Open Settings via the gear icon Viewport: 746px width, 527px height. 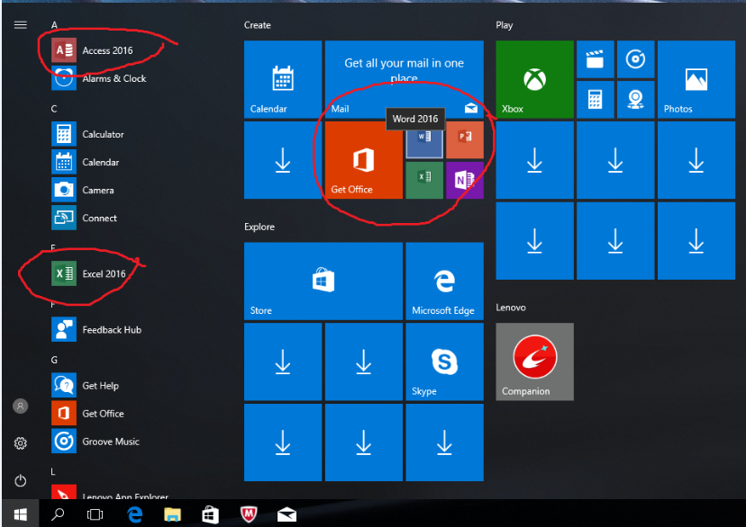tap(21, 443)
